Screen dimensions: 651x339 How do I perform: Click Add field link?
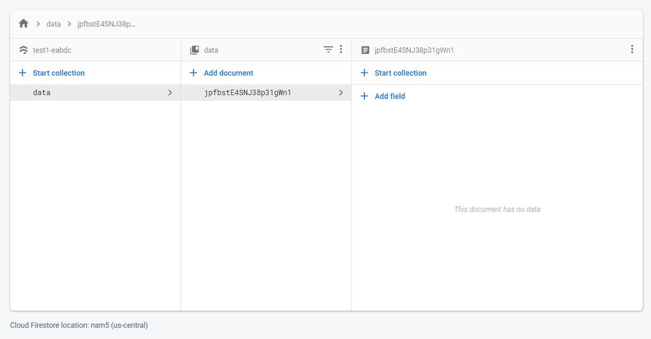click(x=390, y=96)
